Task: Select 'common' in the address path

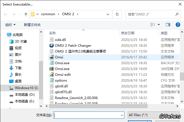Action: tap(48, 14)
